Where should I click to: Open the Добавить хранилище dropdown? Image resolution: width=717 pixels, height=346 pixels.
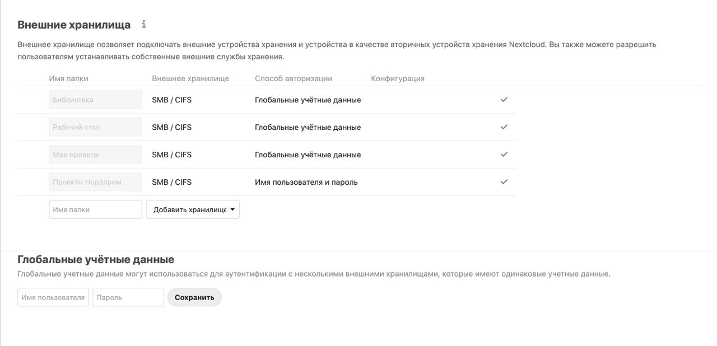(x=193, y=209)
